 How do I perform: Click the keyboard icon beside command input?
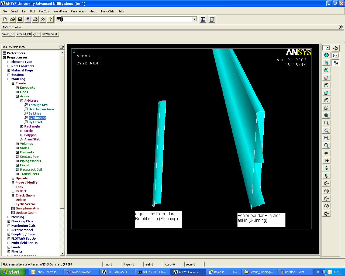click(x=59, y=19)
